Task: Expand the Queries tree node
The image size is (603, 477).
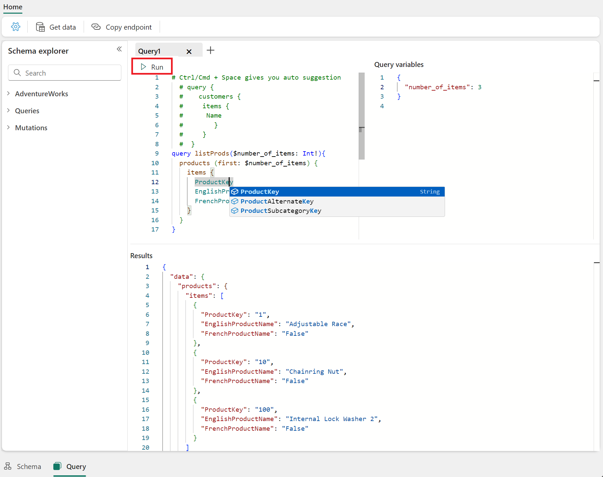Action: click(9, 111)
